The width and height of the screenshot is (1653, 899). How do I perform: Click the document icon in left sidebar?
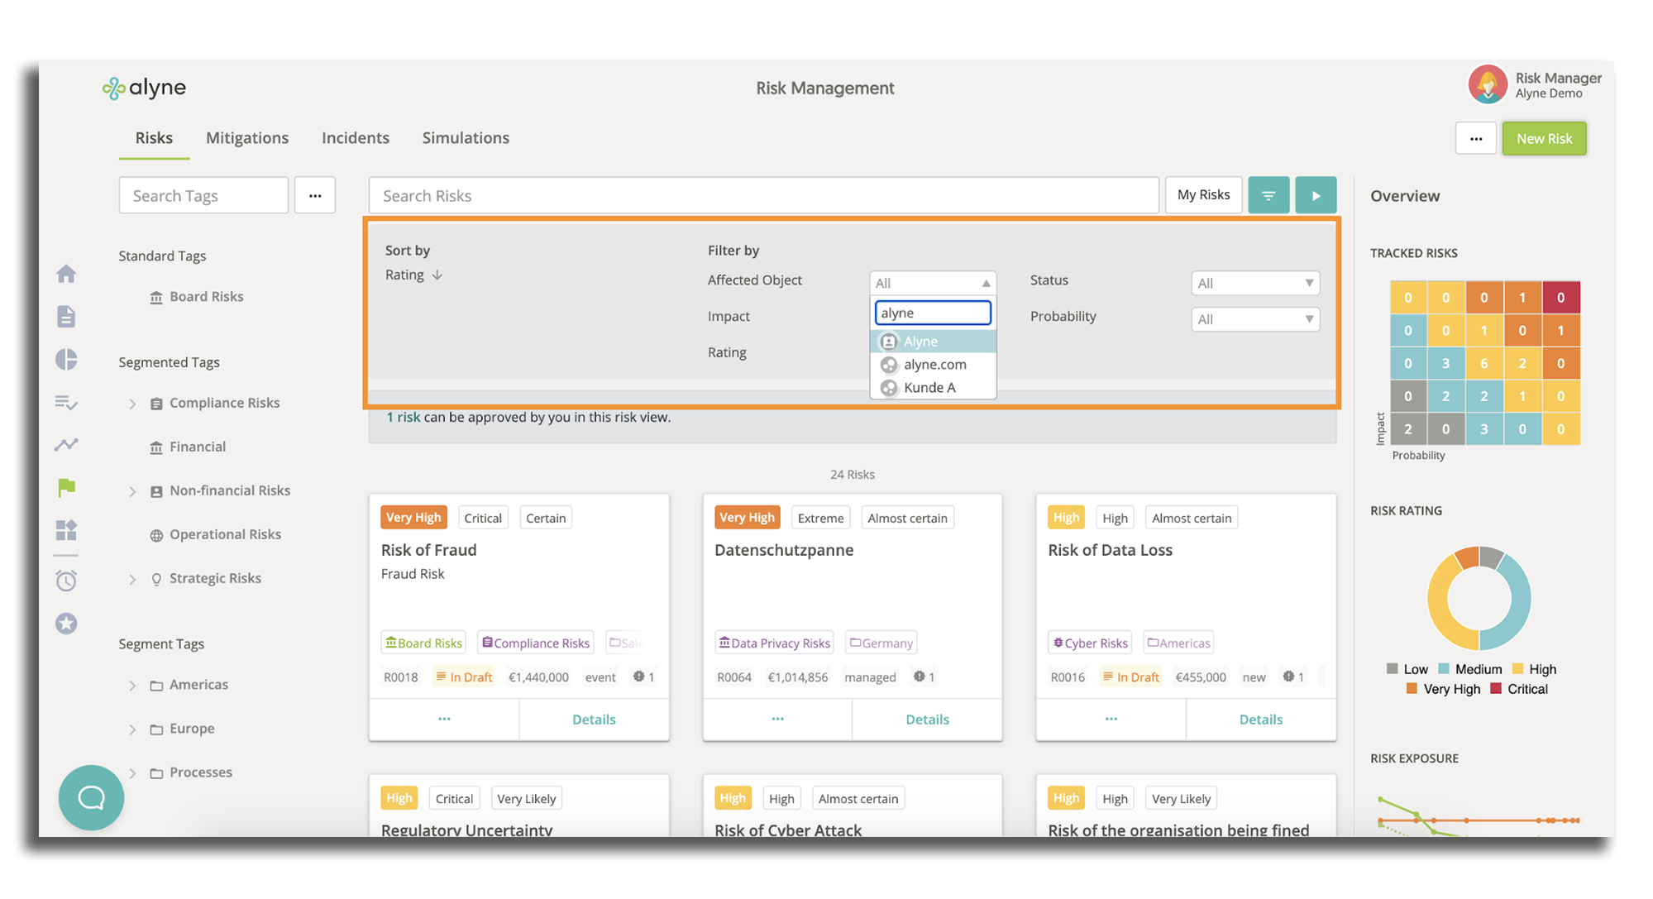coord(66,317)
